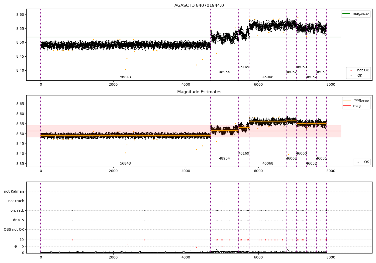
Task: Click obsid label 46060 in the top plot
Action: (x=301, y=67)
